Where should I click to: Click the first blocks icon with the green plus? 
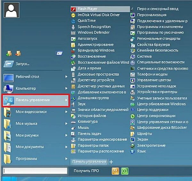click(x=9, y=53)
